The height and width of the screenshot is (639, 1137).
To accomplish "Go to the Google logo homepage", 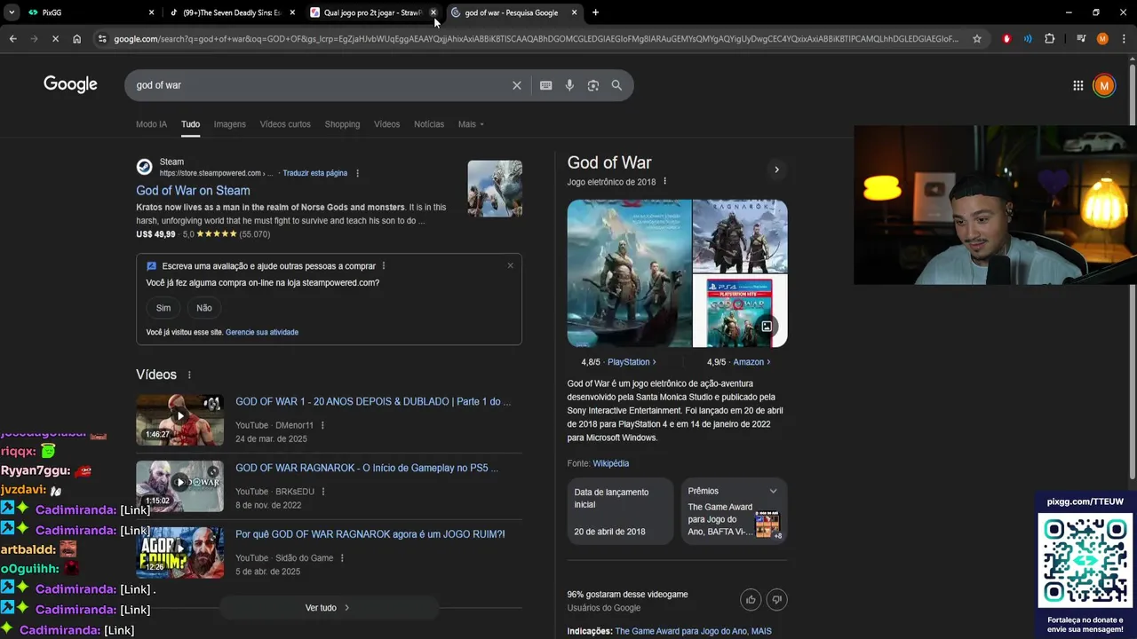I will coord(70,84).
